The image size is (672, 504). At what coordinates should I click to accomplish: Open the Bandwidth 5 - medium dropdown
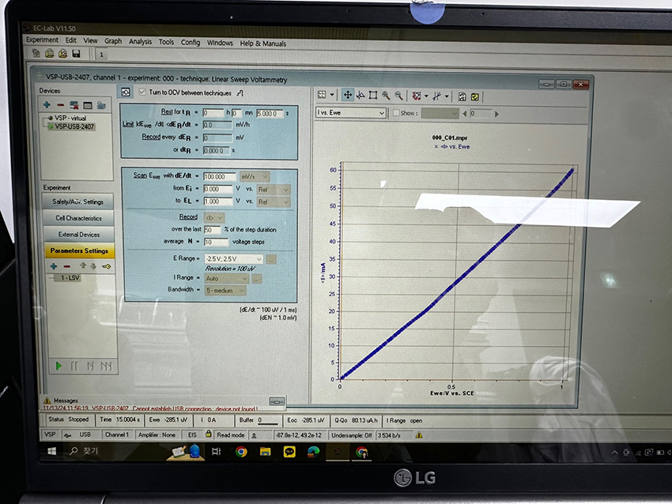pyautogui.click(x=225, y=291)
